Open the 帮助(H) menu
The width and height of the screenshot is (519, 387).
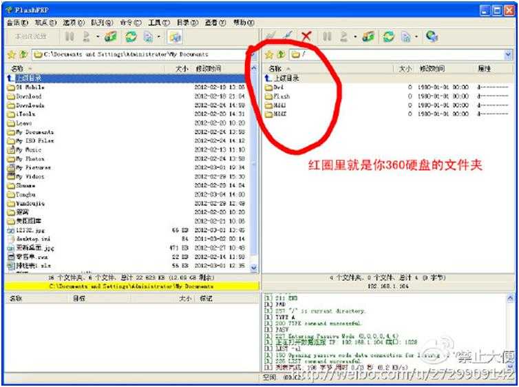[244, 23]
